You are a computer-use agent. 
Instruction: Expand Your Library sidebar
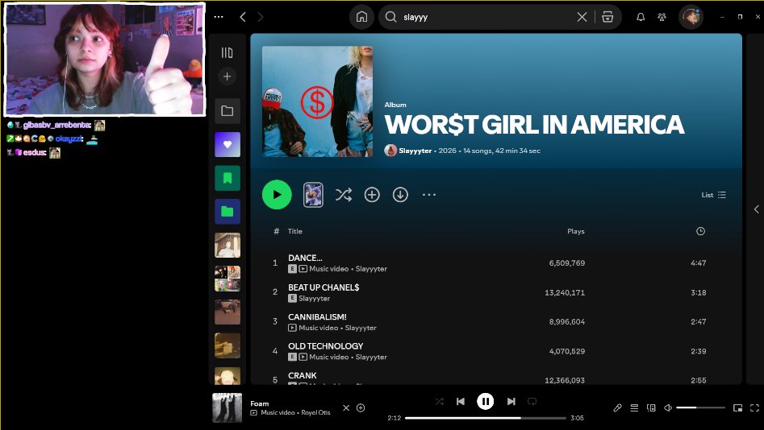tap(227, 52)
